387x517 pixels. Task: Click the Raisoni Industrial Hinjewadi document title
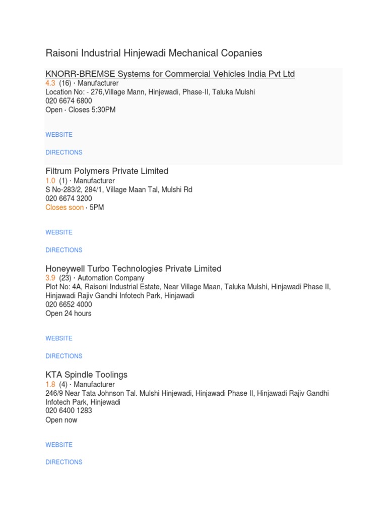154,53
